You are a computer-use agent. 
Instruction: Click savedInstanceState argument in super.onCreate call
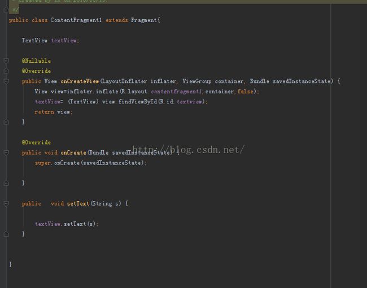tap(112, 163)
